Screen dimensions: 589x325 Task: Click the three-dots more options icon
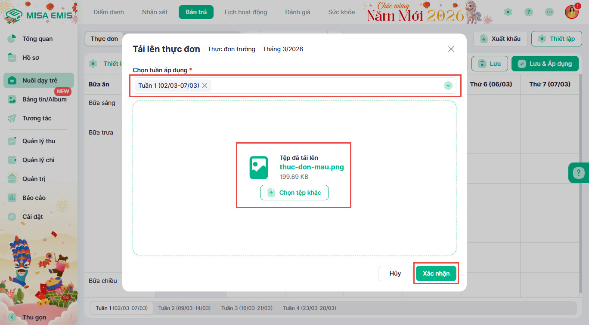[x=549, y=12]
